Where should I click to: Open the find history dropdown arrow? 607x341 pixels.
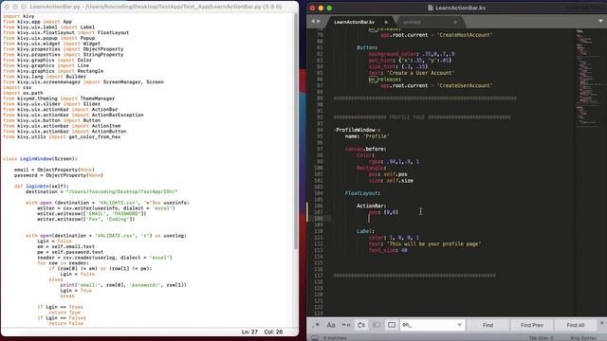point(459,325)
